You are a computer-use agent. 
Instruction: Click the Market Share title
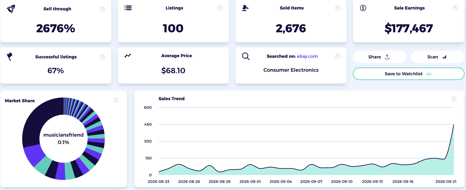point(20,101)
